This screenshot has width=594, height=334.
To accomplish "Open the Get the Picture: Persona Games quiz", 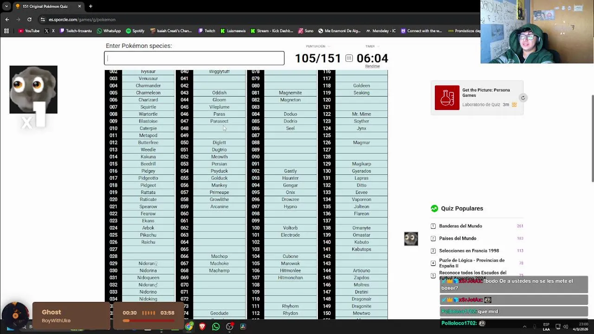I will click(486, 92).
